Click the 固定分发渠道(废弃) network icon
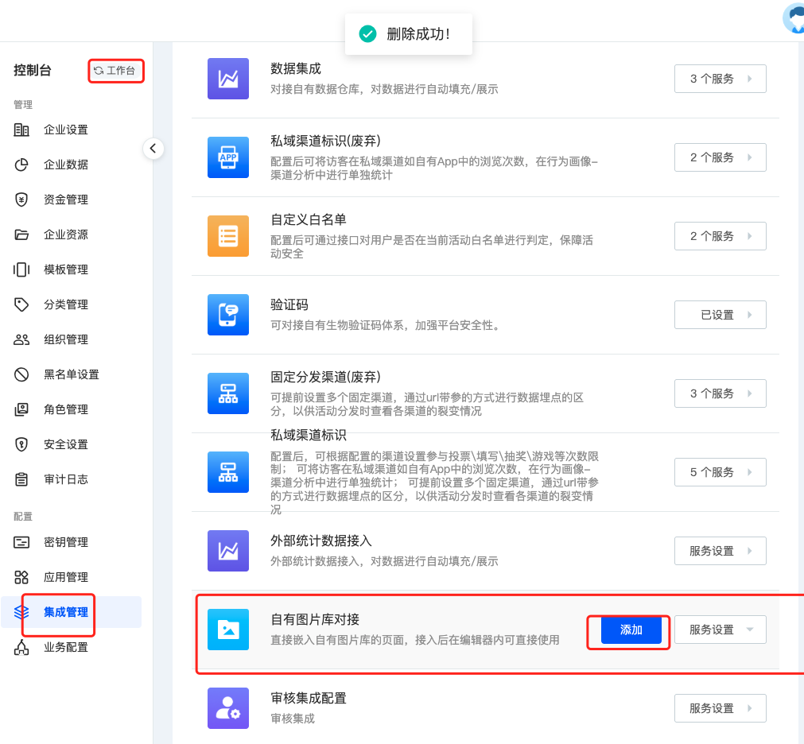The height and width of the screenshot is (744, 804). tap(228, 393)
